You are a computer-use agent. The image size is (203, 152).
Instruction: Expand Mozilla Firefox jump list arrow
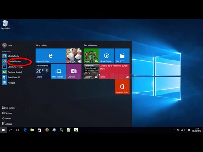tap(30, 56)
